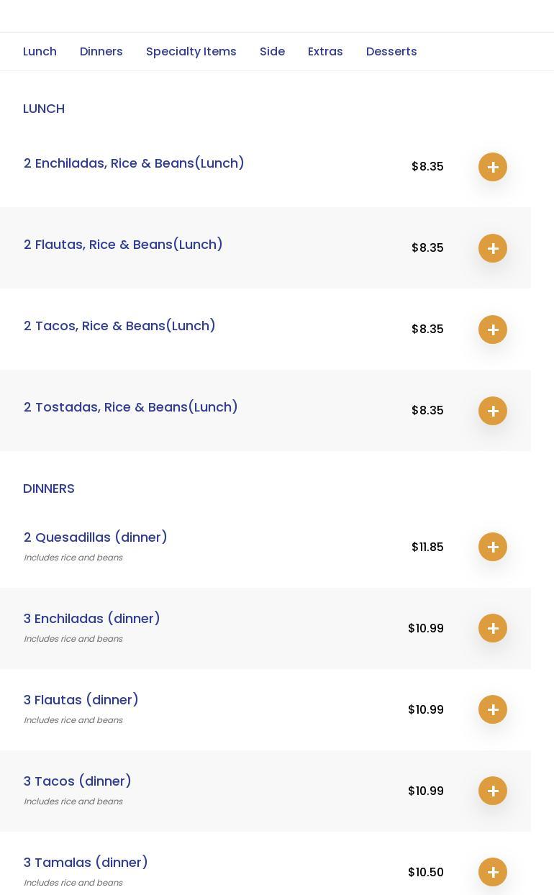Add 3 Tamalas dinner with plus icon
Image resolution: width=554 pixels, height=895 pixels.
click(x=493, y=872)
